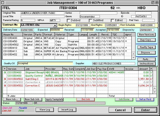The width and height of the screenshot is (160, 116).
Task: Click the Quality Ctl field showing Accepted
Action: coord(45,63)
